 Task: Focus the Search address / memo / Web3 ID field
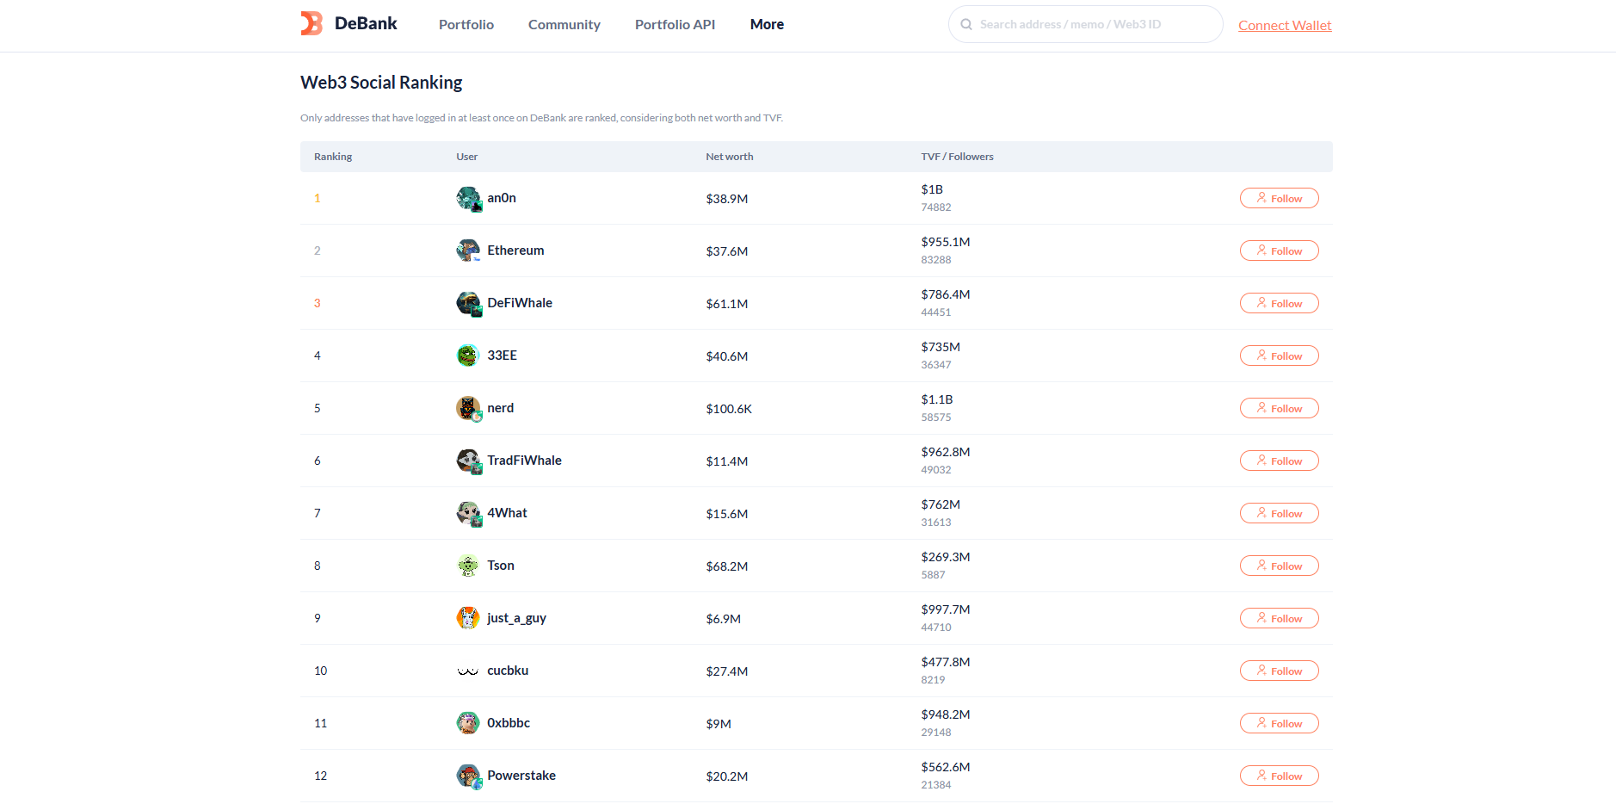(x=1086, y=24)
